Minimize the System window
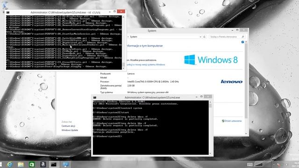Screen dimensions: 299x168 (233, 30)
